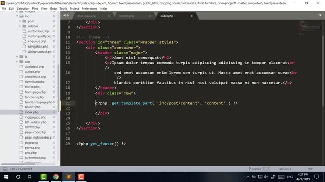Open enqueue.php in the sidebar
This screenshot has width=325, height=182.
pyautogui.click(x=37, y=41)
